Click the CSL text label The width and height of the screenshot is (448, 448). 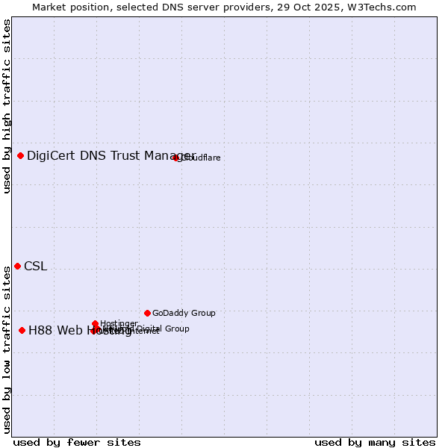click(x=35, y=267)
